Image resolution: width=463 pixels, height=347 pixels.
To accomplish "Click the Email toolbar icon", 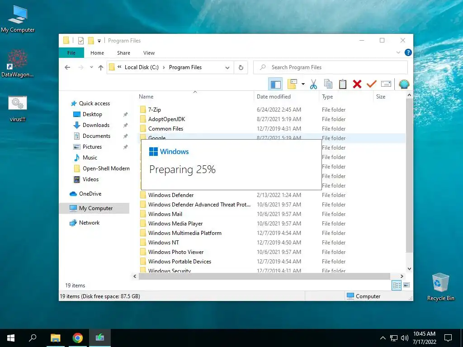I will (x=386, y=84).
